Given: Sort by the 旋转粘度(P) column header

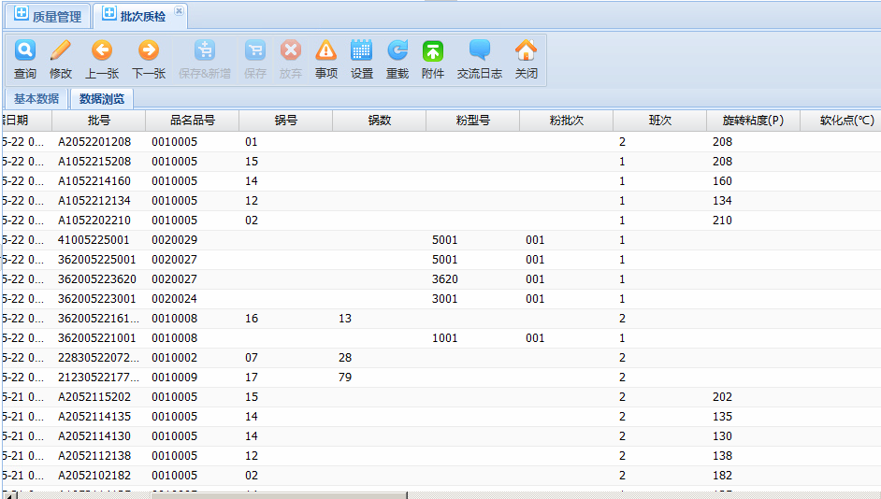Looking at the screenshot, I should (753, 121).
